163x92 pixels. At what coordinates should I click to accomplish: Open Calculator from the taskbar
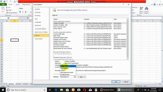point(96,90)
